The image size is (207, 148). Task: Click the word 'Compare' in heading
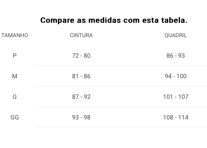click(57, 21)
